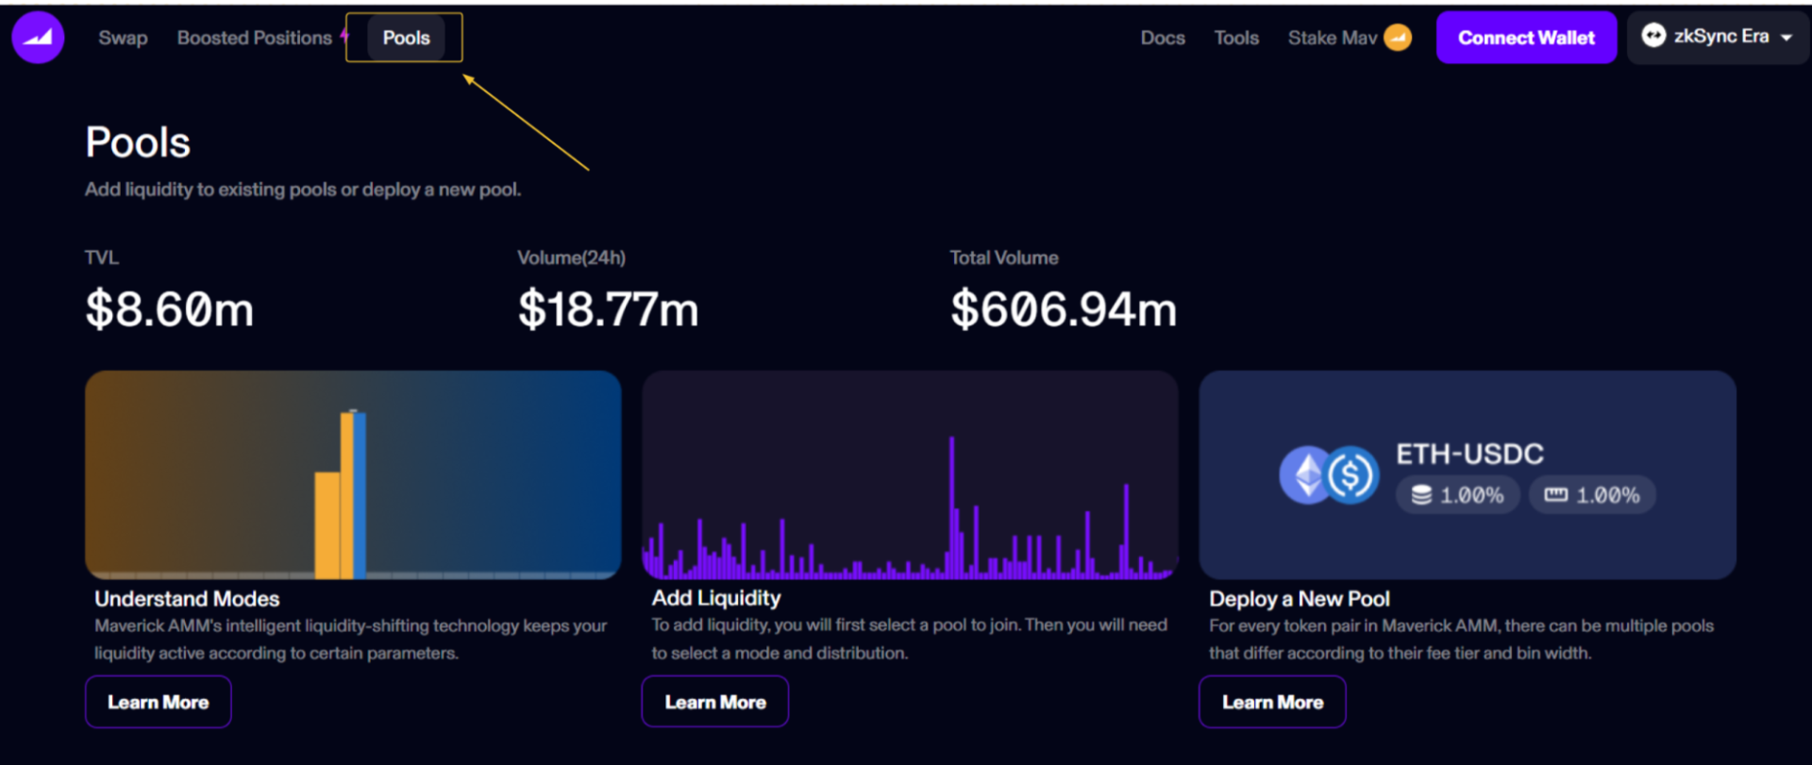This screenshot has width=1812, height=765.
Task: Click the Stake Mav coin icon
Action: point(1398,38)
